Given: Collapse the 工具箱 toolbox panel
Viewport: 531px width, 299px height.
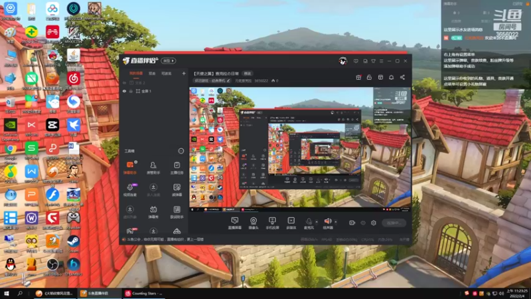Looking at the screenshot, I should coord(181,151).
